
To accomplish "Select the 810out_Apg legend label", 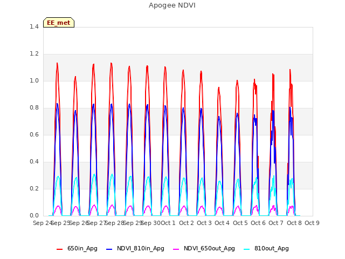I will [272, 249].
